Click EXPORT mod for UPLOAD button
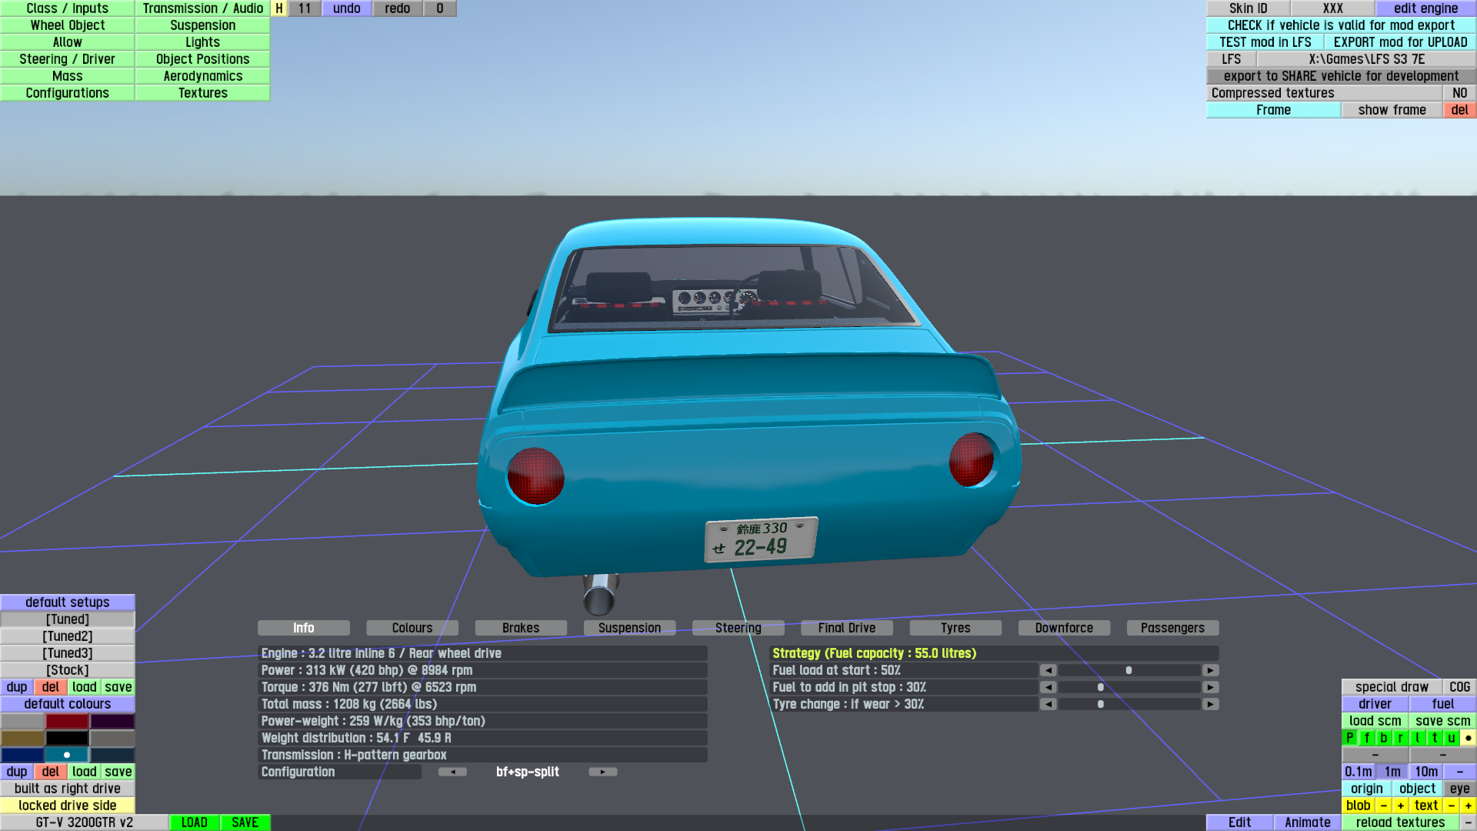 [x=1400, y=42]
